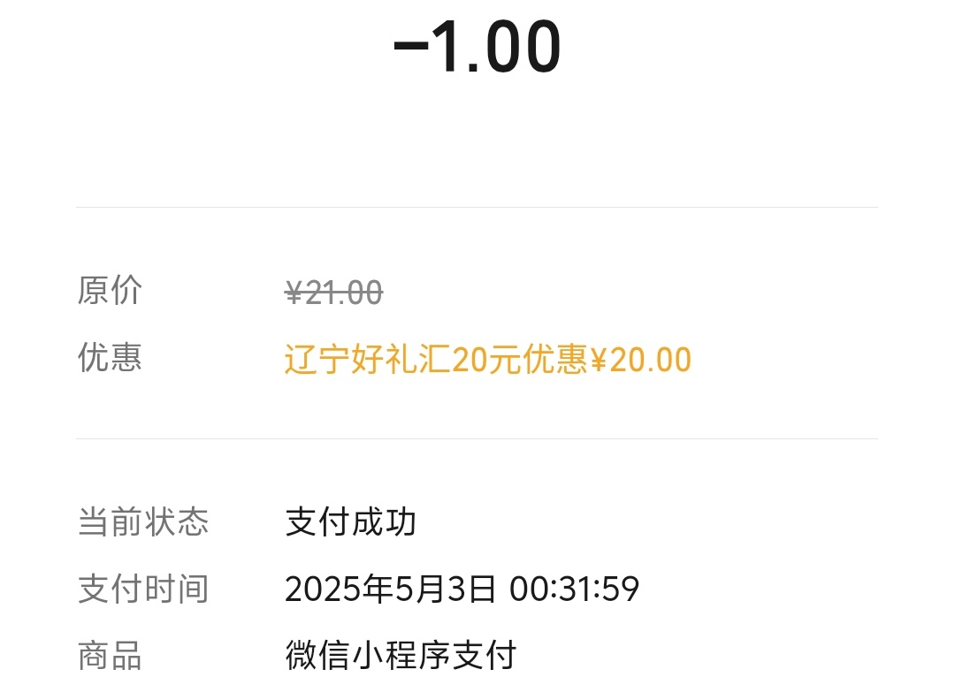Tap the date 2025年5月3日
The width and height of the screenshot is (955, 677).
391,589
